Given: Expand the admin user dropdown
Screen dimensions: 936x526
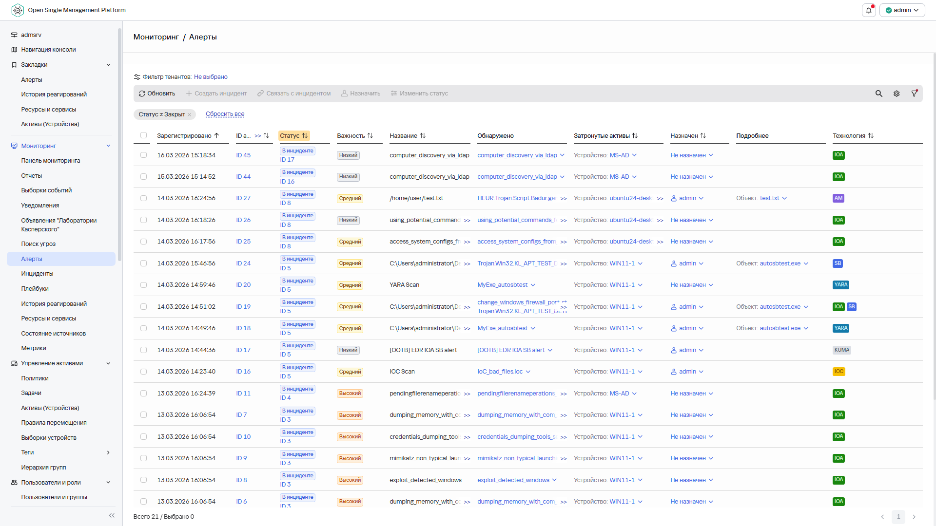Looking at the screenshot, I should [902, 10].
